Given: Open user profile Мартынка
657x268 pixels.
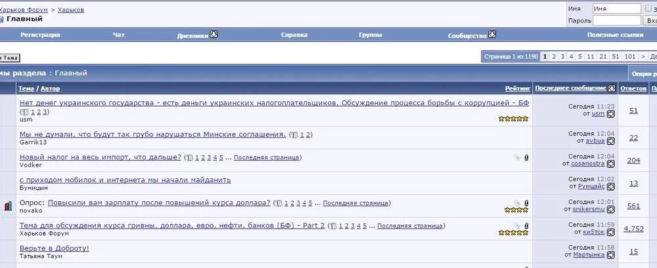Looking at the screenshot, I should pos(589,255).
